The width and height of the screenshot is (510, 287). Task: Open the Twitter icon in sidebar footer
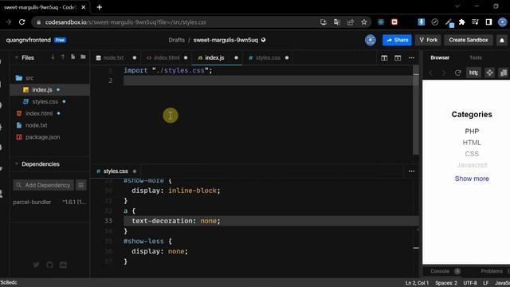point(36,265)
